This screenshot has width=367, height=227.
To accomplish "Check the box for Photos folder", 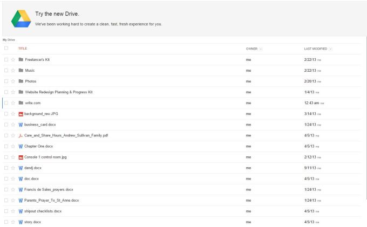I will pyautogui.click(x=6, y=81).
